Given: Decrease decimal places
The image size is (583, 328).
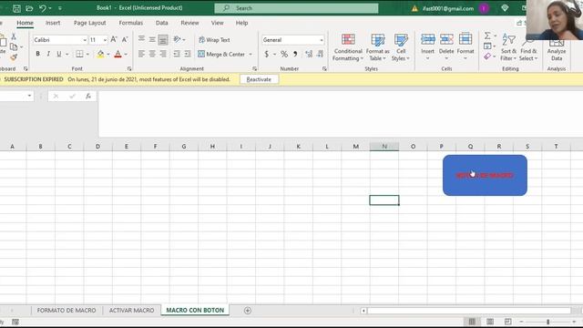Looking at the screenshot, I should click(320, 55).
